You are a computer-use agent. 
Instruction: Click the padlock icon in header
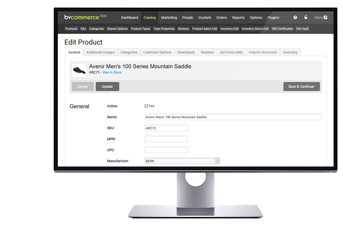click(x=306, y=17)
